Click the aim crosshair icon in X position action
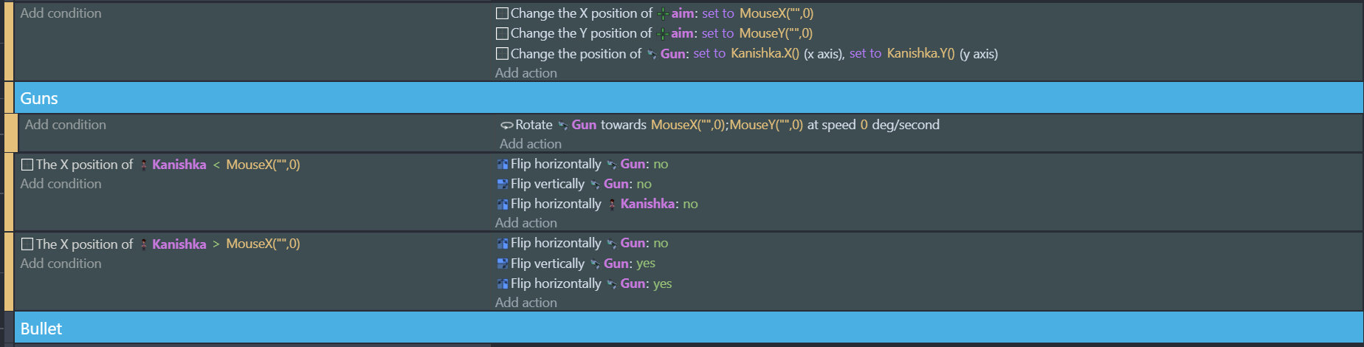1364x347 pixels. pyautogui.click(x=663, y=14)
